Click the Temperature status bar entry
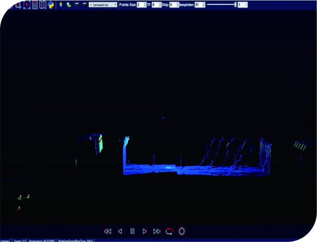This screenshot has width=317, height=242. pos(41,241)
